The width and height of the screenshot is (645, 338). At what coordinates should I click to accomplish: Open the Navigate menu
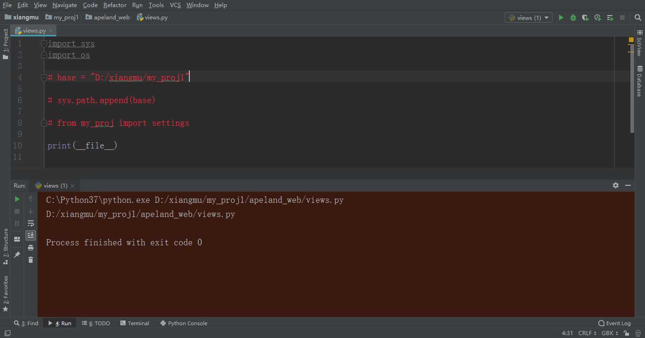tap(65, 5)
